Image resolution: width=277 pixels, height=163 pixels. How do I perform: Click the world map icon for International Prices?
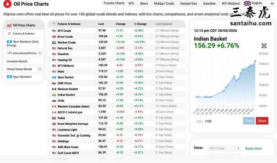tap(9, 53)
